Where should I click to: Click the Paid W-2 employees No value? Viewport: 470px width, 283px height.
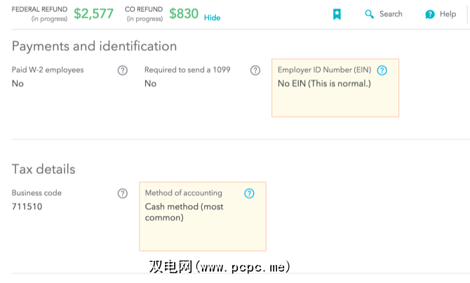click(18, 84)
